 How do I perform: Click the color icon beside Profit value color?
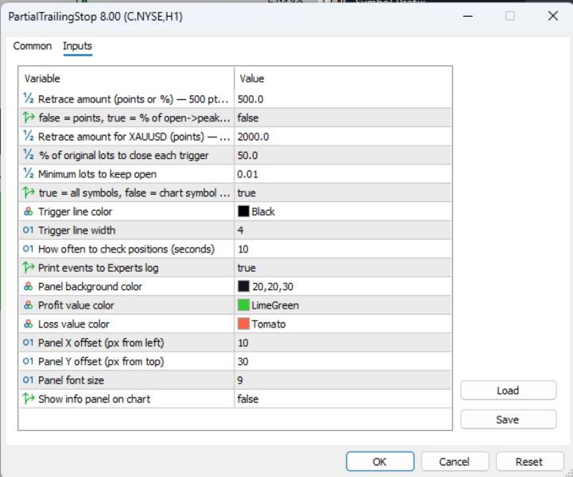pos(28,304)
